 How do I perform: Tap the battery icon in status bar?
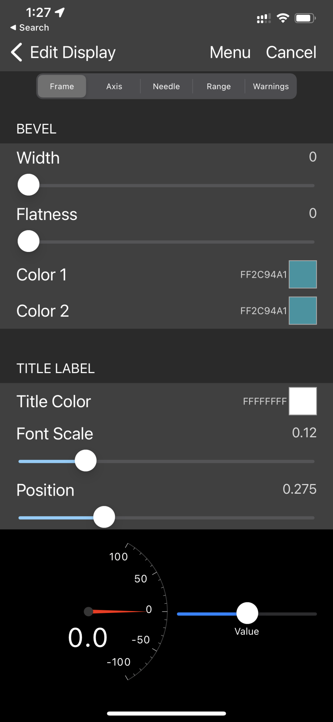(305, 18)
